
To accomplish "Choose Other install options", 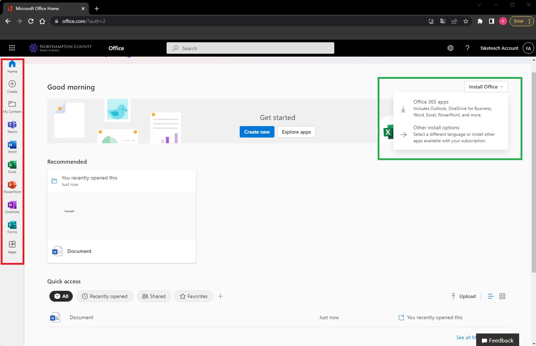I will (451, 134).
